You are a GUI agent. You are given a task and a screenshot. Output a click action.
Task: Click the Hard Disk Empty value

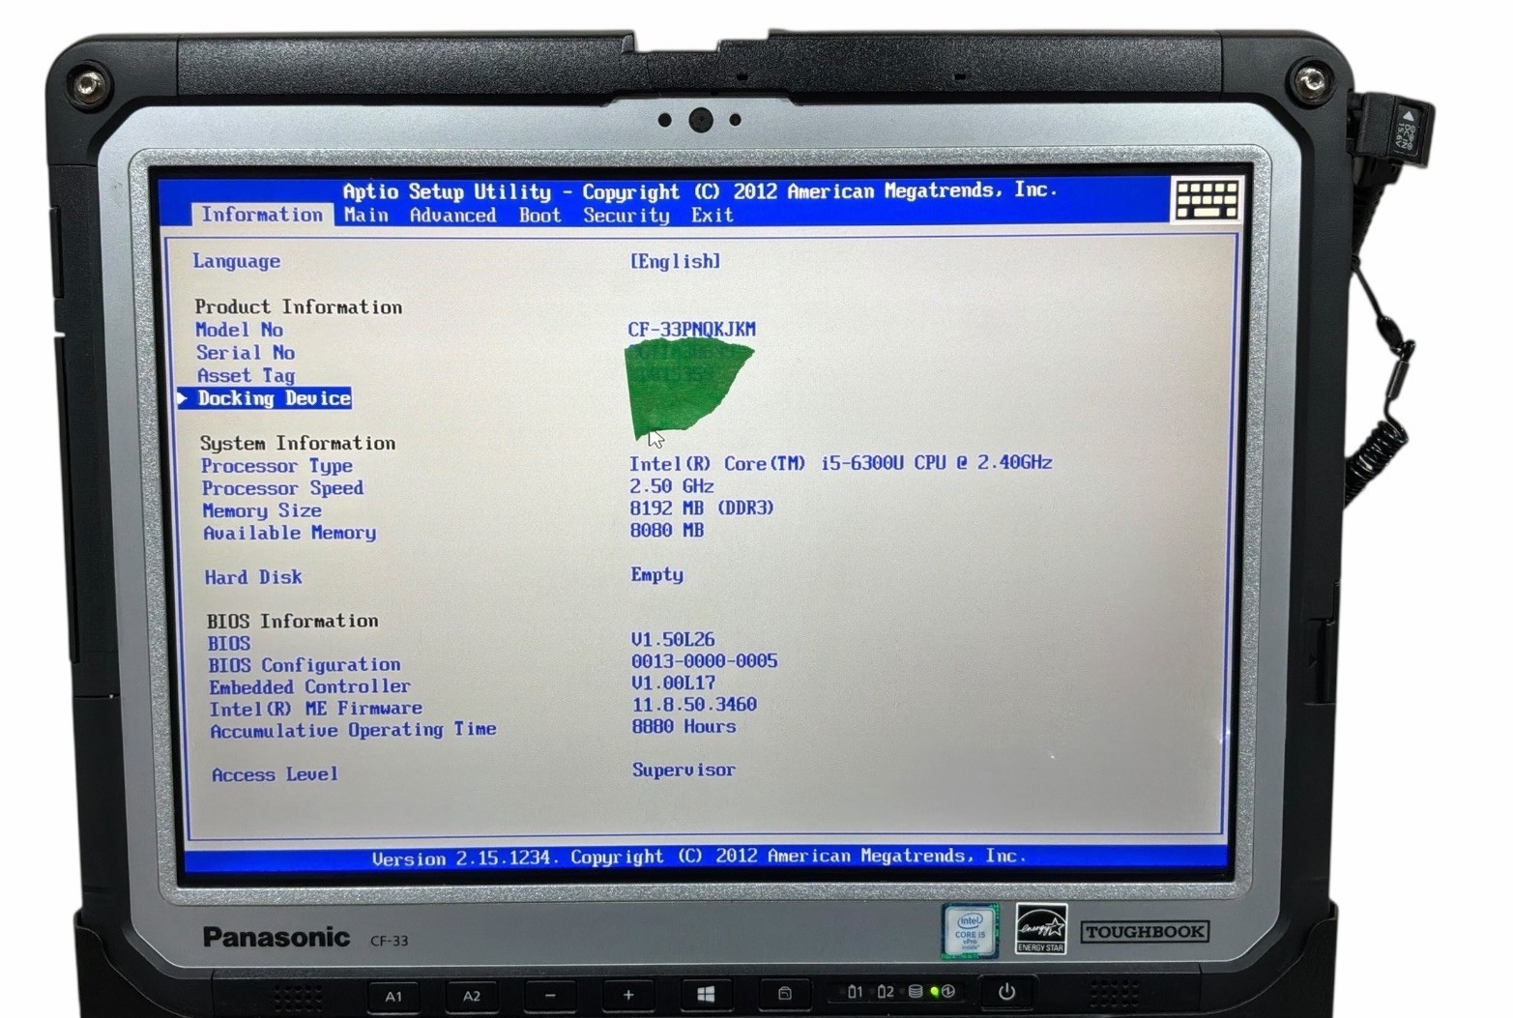(657, 574)
